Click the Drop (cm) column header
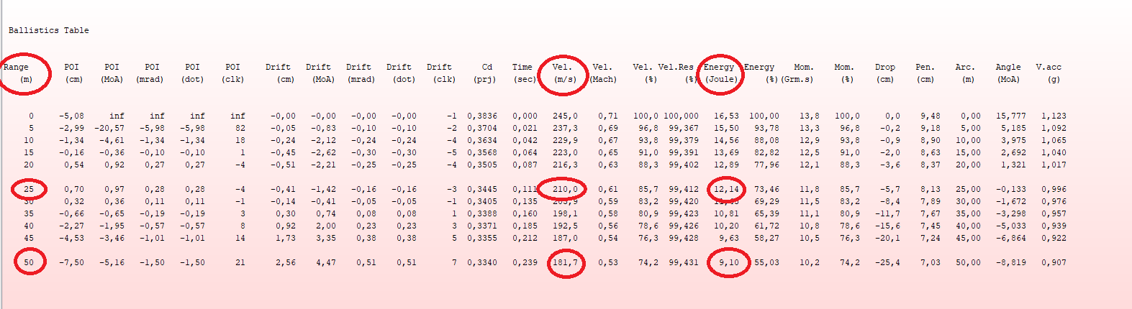This screenshot has height=309, width=1132. tap(885, 73)
